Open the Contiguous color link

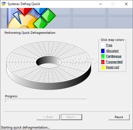pos(114,56)
